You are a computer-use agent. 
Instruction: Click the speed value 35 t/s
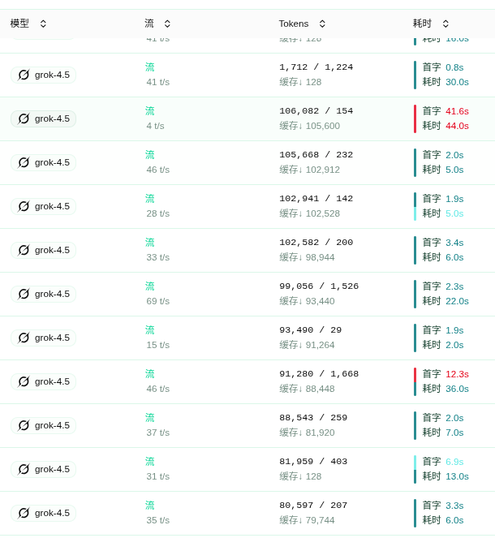pos(158,520)
